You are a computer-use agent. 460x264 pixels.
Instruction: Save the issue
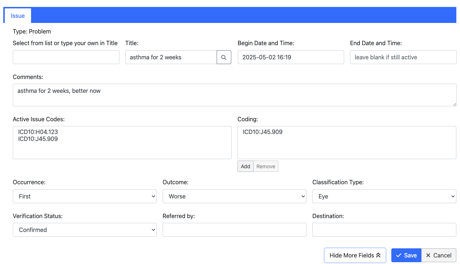(x=406, y=255)
